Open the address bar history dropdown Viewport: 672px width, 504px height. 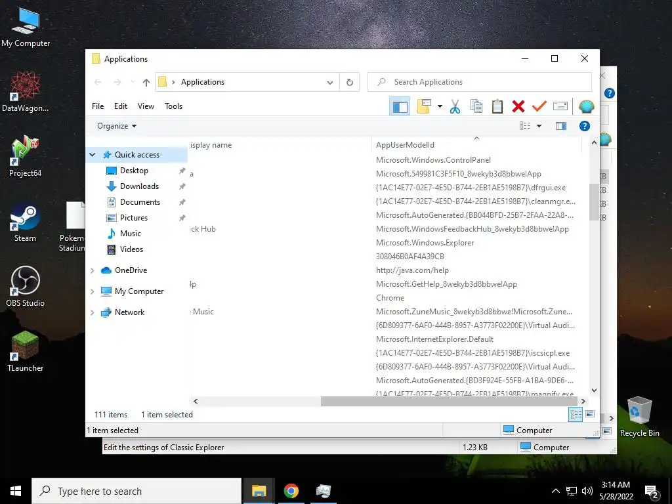coord(330,82)
